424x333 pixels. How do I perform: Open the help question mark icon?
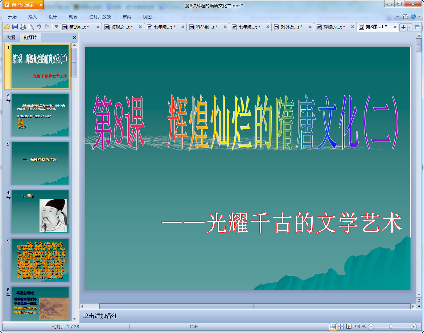coord(413,16)
